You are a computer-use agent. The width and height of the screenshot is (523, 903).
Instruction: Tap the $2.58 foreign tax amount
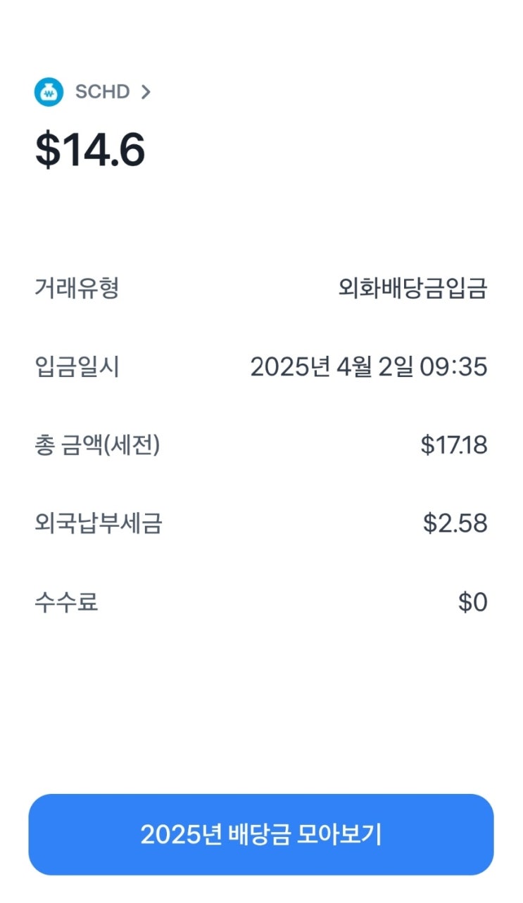[455, 524]
